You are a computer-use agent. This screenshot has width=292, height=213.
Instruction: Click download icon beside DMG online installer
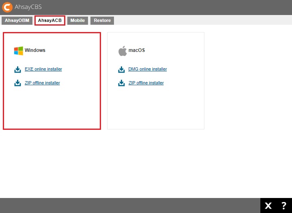(121, 69)
